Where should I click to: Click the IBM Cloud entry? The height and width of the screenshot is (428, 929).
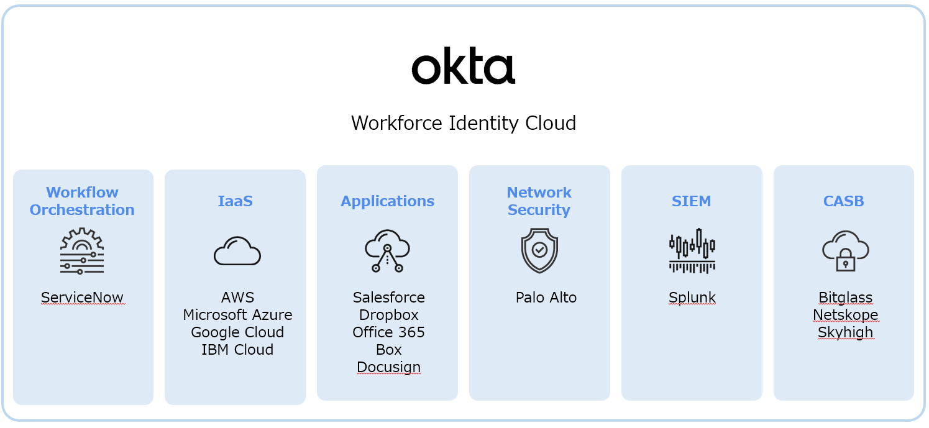(x=237, y=350)
